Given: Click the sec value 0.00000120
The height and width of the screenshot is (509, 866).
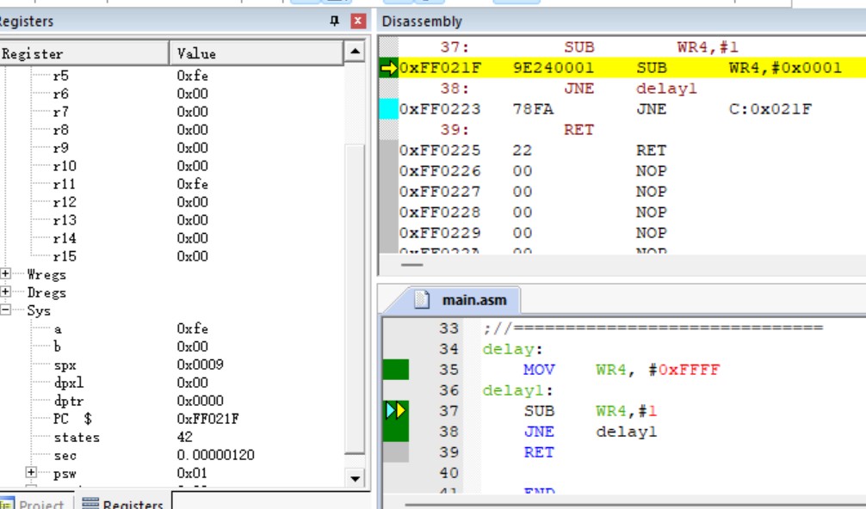Looking at the screenshot, I should (215, 455).
